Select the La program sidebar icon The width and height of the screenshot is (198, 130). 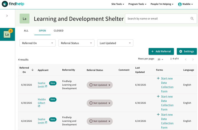(7, 34)
